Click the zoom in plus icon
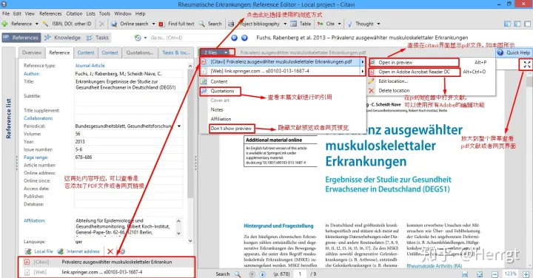 [526, 274]
